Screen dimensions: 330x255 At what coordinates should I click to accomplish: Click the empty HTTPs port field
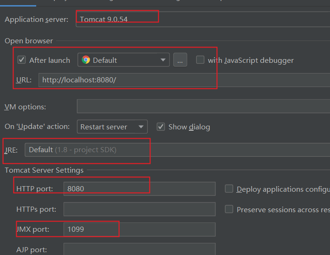tap(140, 209)
